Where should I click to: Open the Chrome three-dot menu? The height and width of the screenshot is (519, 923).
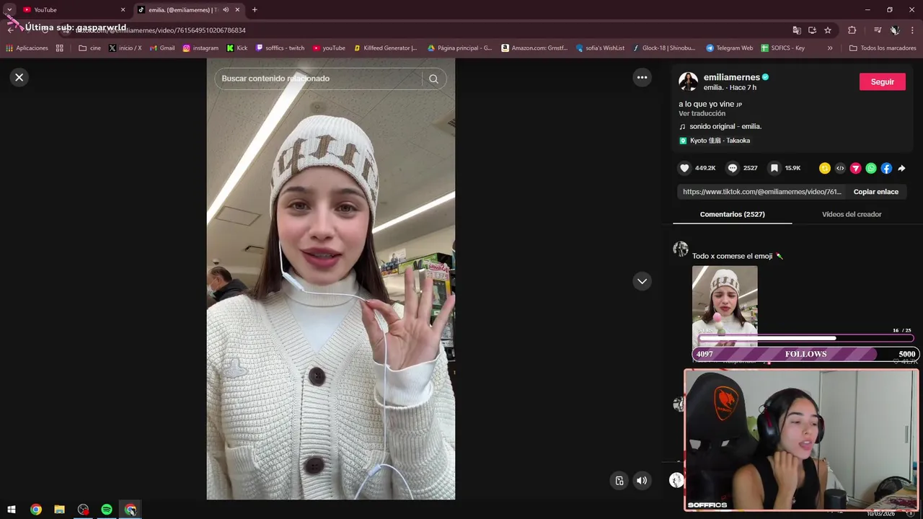pyautogui.click(x=912, y=30)
